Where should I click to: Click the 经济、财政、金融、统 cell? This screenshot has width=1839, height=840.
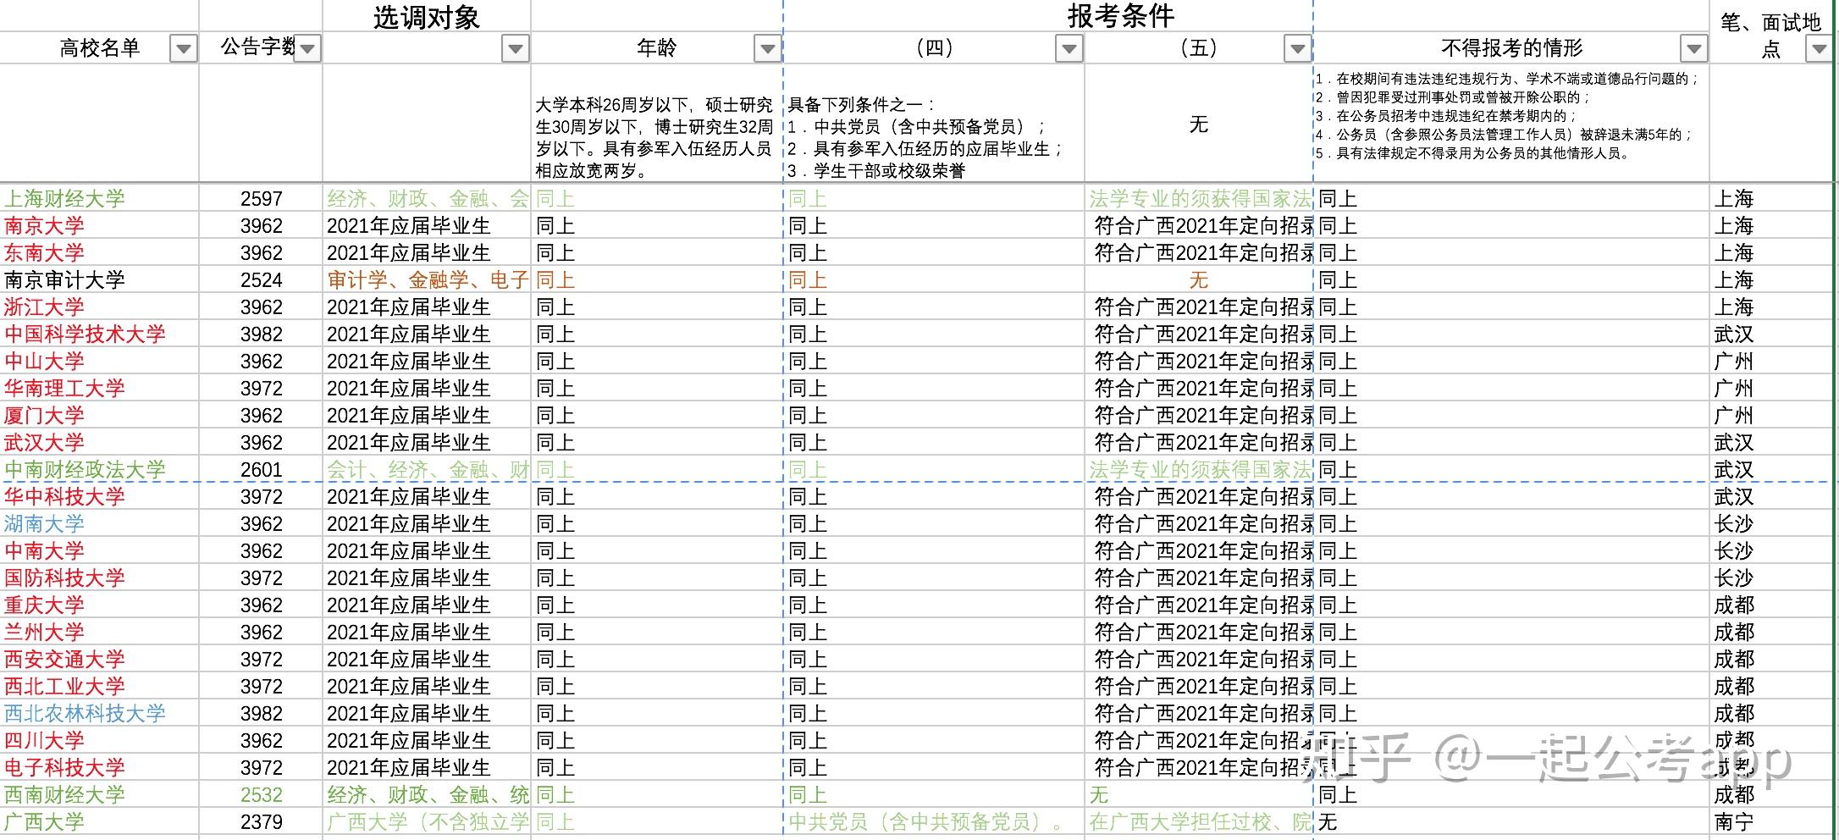point(427,795)
